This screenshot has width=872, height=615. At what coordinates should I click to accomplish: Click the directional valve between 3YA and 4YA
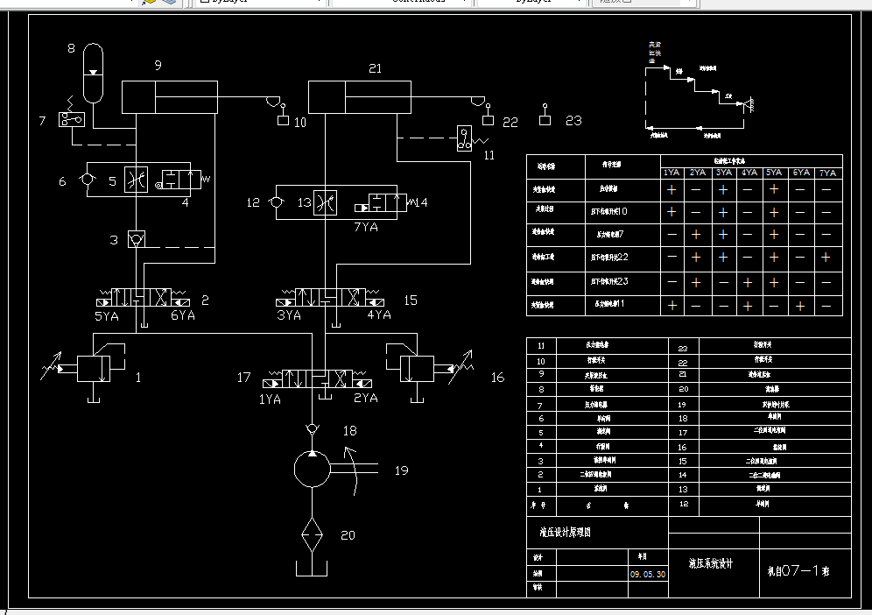click(x=330, y=297)
